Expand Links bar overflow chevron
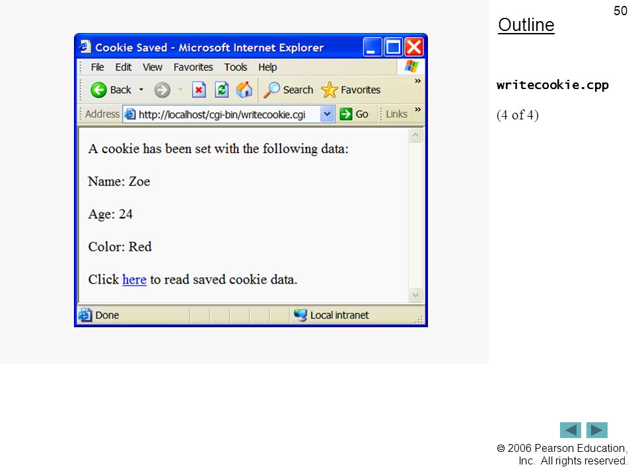This screenshot has width=634, height=475. pos(417,110)
